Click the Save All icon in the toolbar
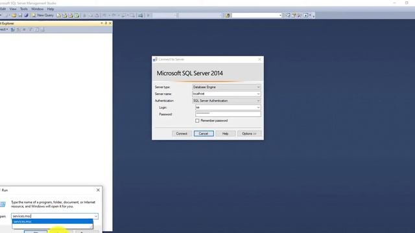 pos(26,16)
